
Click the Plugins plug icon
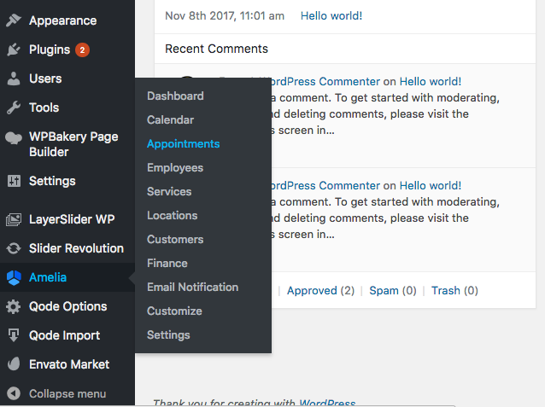pyautogui.click(x=14, y=49)
